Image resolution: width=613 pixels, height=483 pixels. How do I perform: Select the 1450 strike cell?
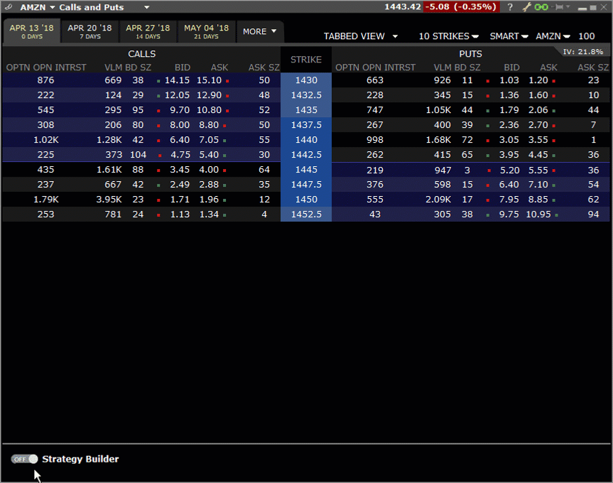pos(306,200)
